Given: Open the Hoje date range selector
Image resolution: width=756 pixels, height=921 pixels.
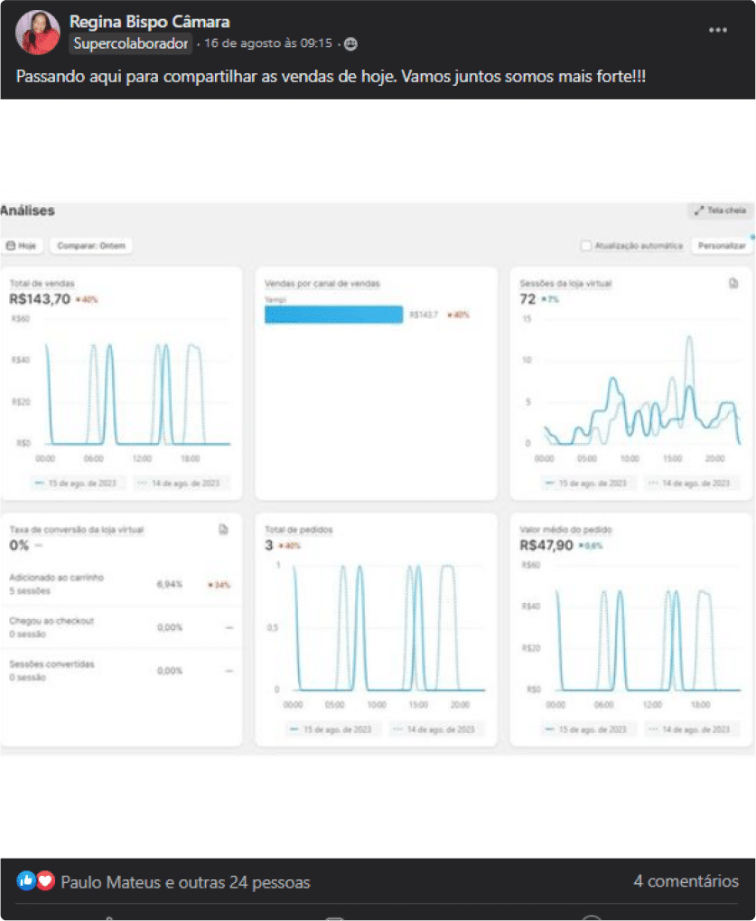Looking at the screenshot, I should [x=22, y=246].
